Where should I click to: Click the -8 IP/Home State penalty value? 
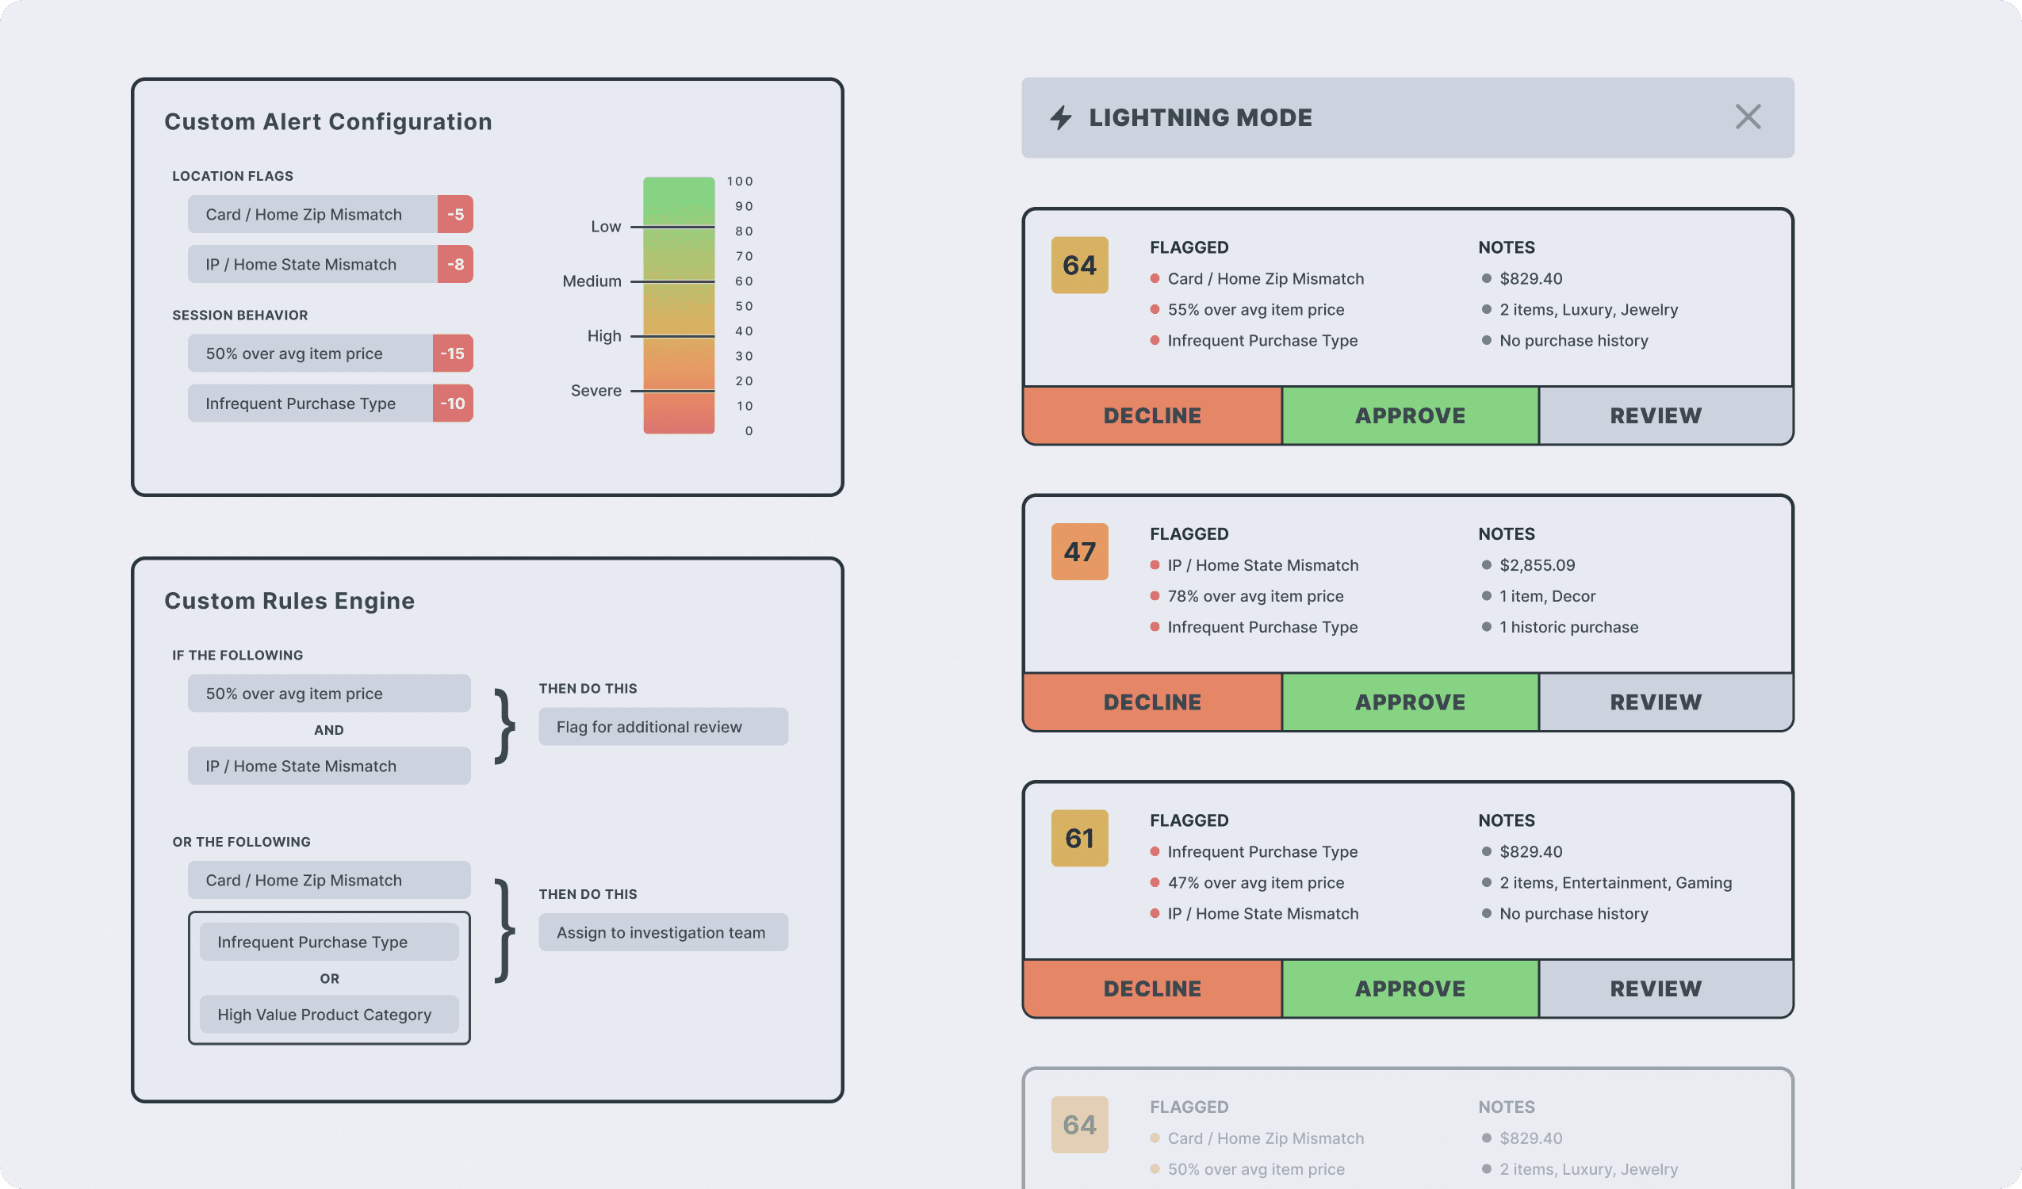(x=455, y=264)
